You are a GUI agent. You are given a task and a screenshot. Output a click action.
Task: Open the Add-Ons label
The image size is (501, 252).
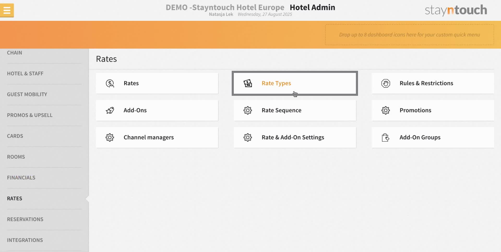[135, 110]
